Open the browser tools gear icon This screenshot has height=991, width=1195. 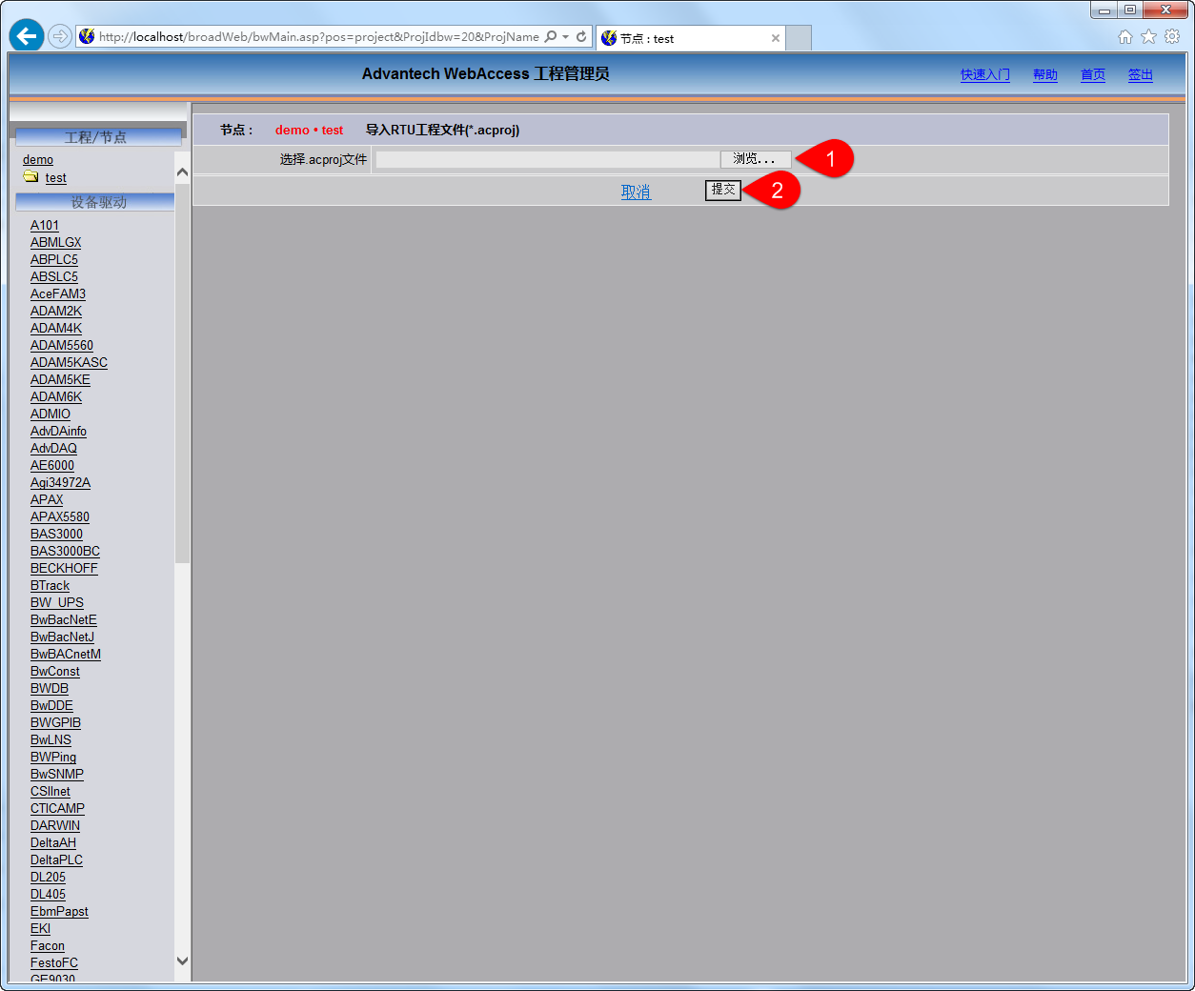1172,37
